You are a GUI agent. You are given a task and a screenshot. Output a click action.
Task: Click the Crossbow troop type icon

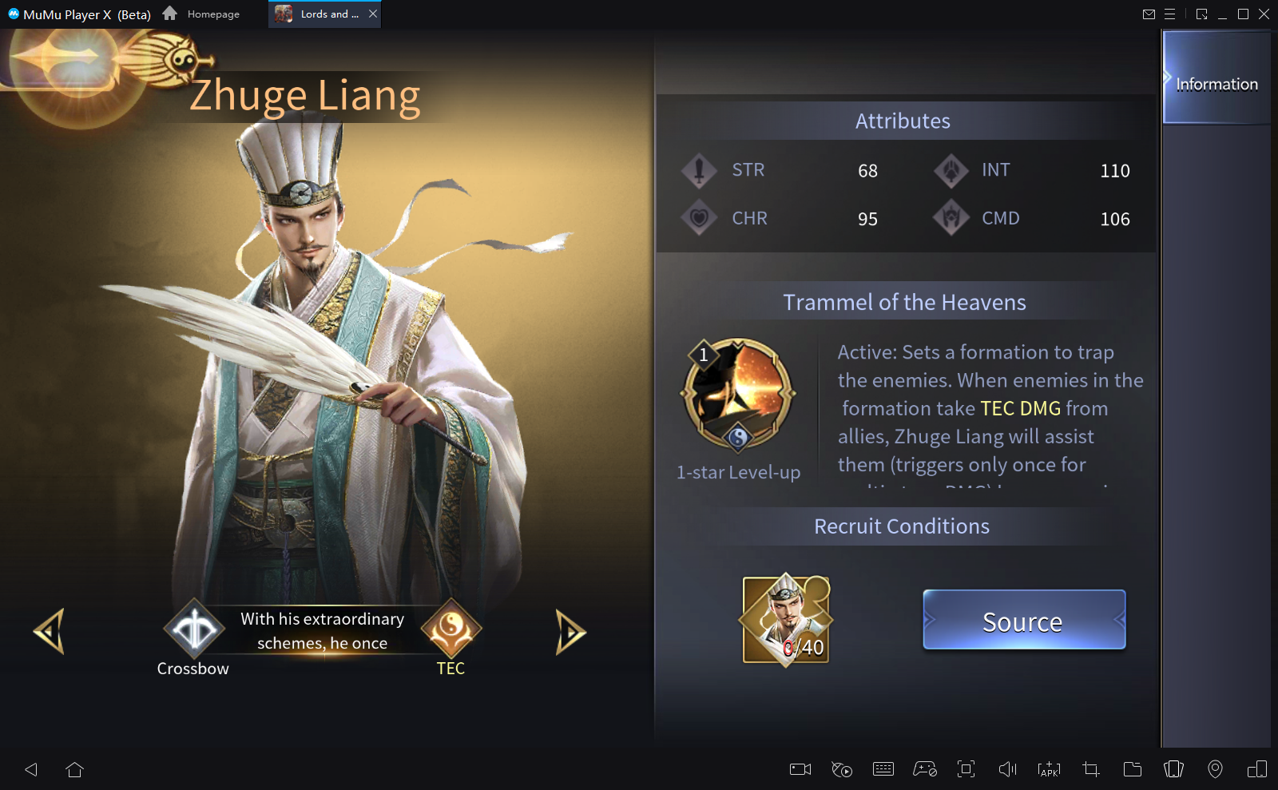(x=194, y=630)
